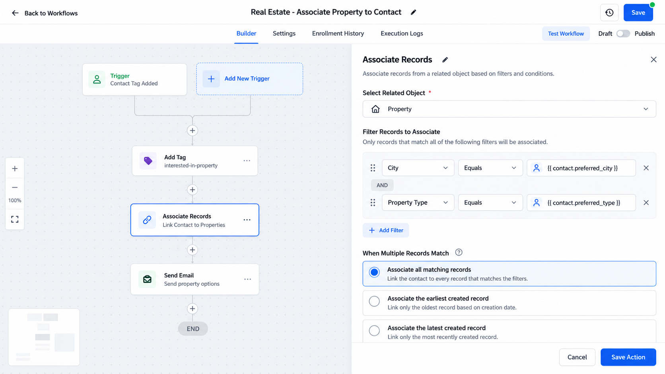Viewport: 665px width, 374px height.
Task: Click the Save button
Action: tap(638, 13)
